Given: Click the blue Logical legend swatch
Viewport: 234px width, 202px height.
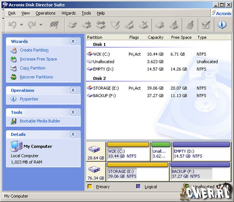Looking at the screenshot, I should 138,187.
